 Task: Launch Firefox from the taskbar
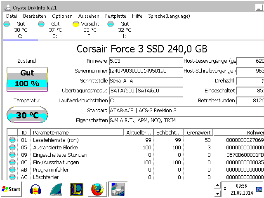(97, 189)
